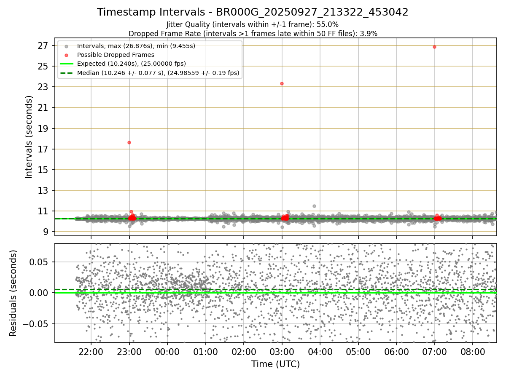Click the '01:00' x-axis tick label
This screenshot has width=506, height=379.
[205, 352]
